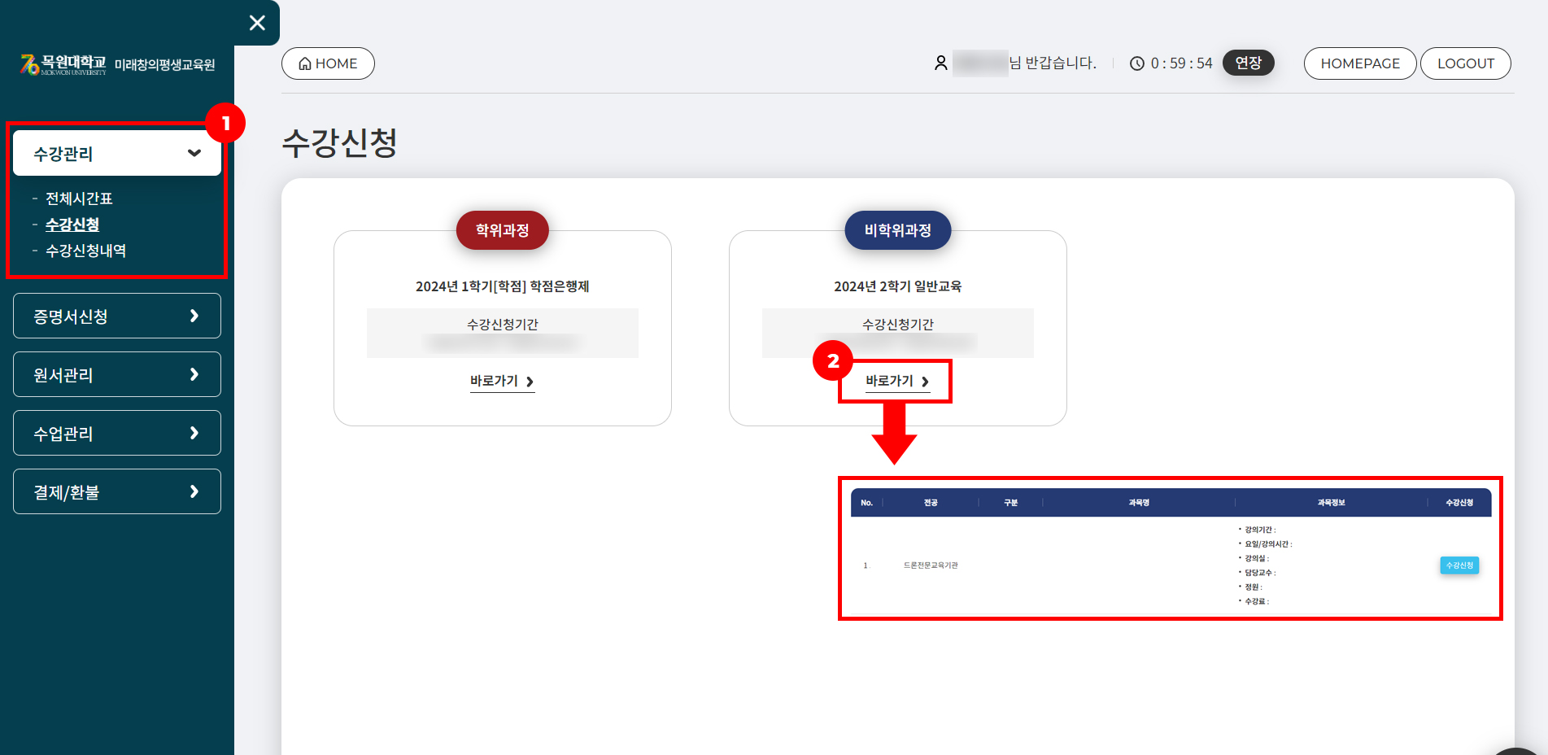Close the sidebar with the X icon
Screen dimensions: 1548x755
(257, 23)
